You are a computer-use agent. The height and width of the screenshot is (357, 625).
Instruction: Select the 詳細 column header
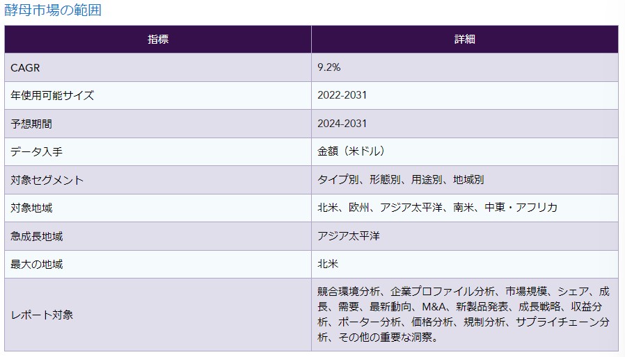pyautogui.click(x=465, y=39)
